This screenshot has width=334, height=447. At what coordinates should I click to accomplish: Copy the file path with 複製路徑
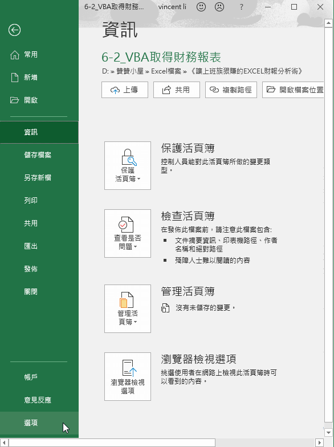231,90
